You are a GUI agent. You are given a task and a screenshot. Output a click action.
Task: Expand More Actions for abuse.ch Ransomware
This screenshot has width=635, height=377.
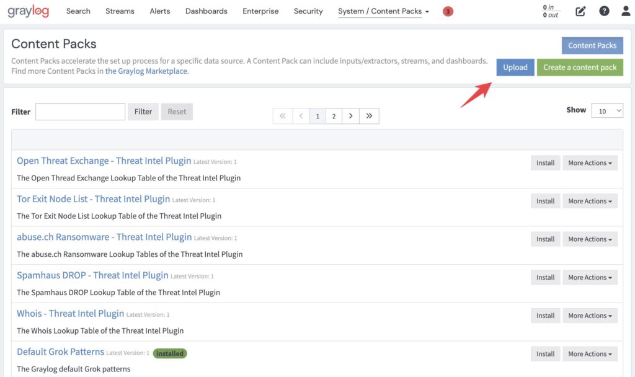[x=590, y=239]
